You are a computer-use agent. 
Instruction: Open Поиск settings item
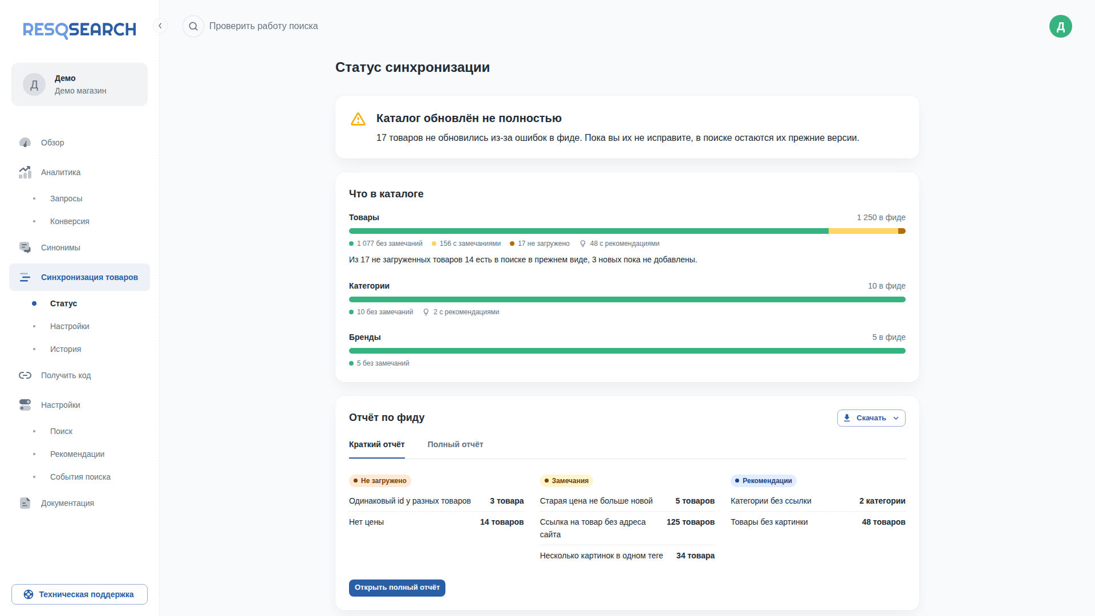pos(61,431)
